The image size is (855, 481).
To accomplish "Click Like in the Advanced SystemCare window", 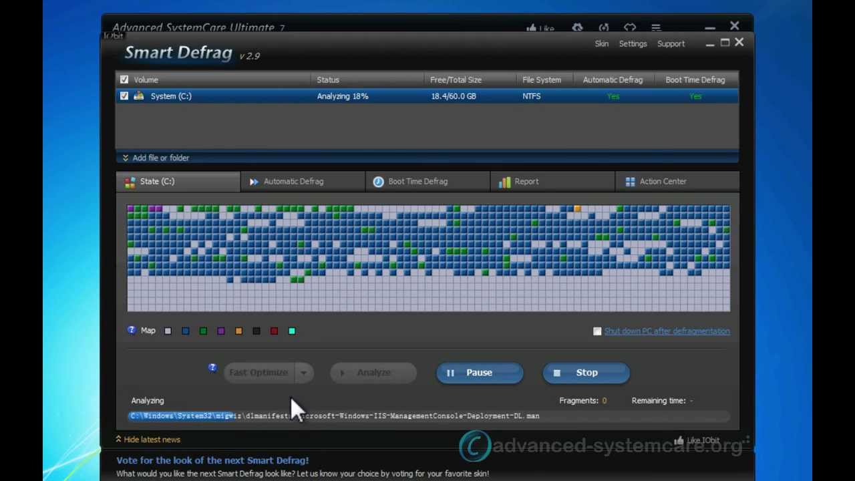I will coord(540,28).
